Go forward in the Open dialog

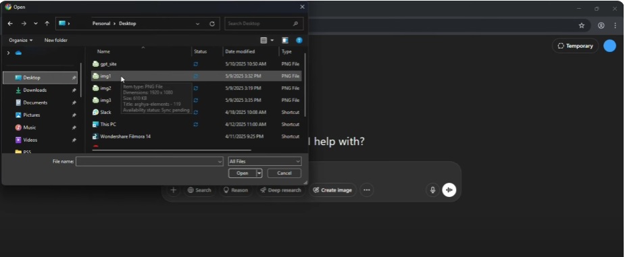[x=24, y=24]
